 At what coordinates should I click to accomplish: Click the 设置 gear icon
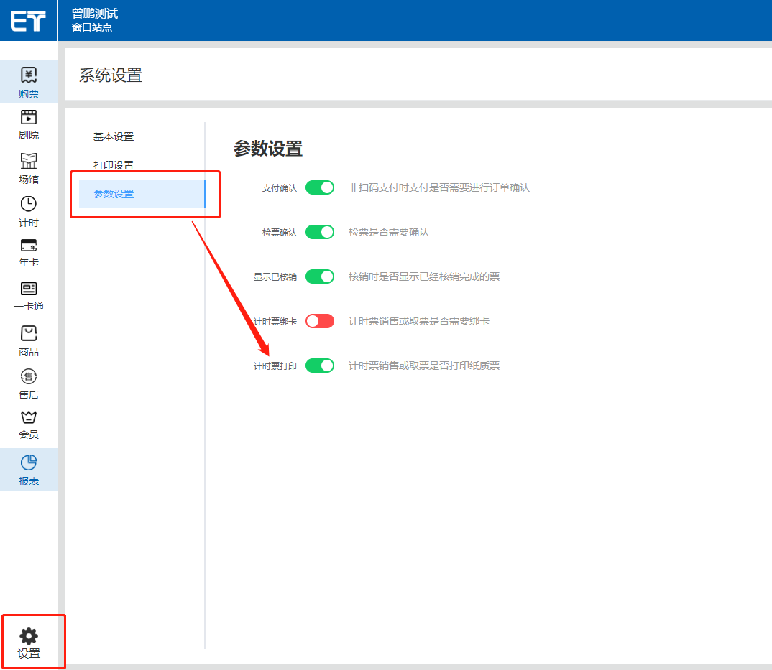[29, 636]
